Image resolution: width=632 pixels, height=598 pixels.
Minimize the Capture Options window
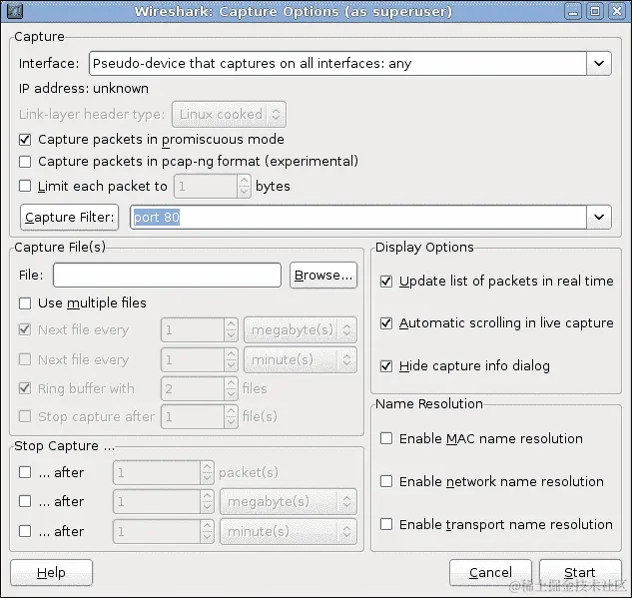(x=573, y=11)
